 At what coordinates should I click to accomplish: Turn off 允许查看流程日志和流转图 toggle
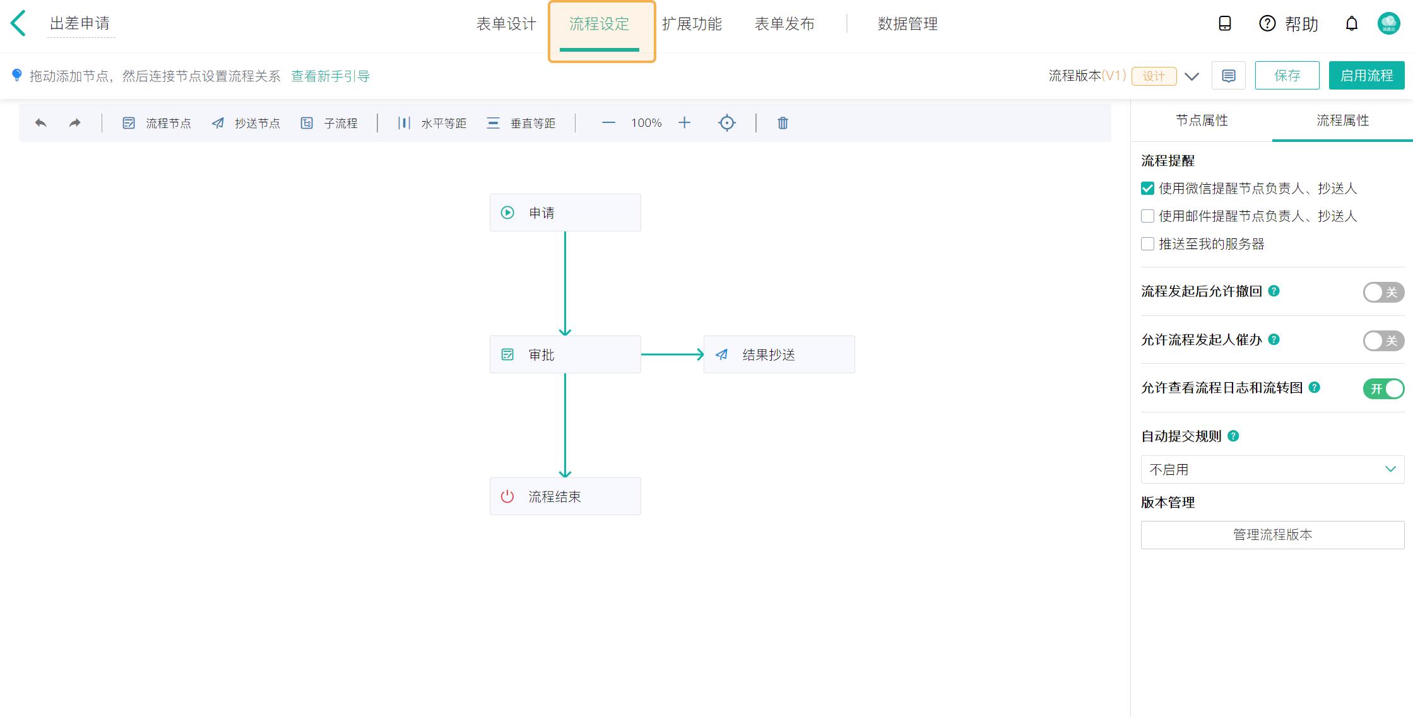(1383, 389)
